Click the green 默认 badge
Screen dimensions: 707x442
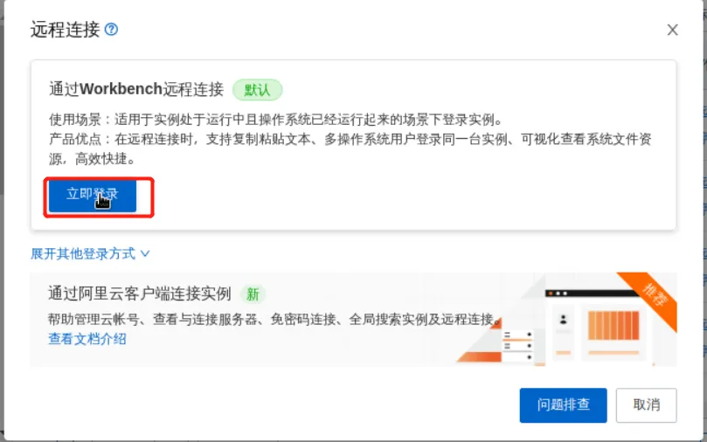pyautogui.click(x=258, y=90)
